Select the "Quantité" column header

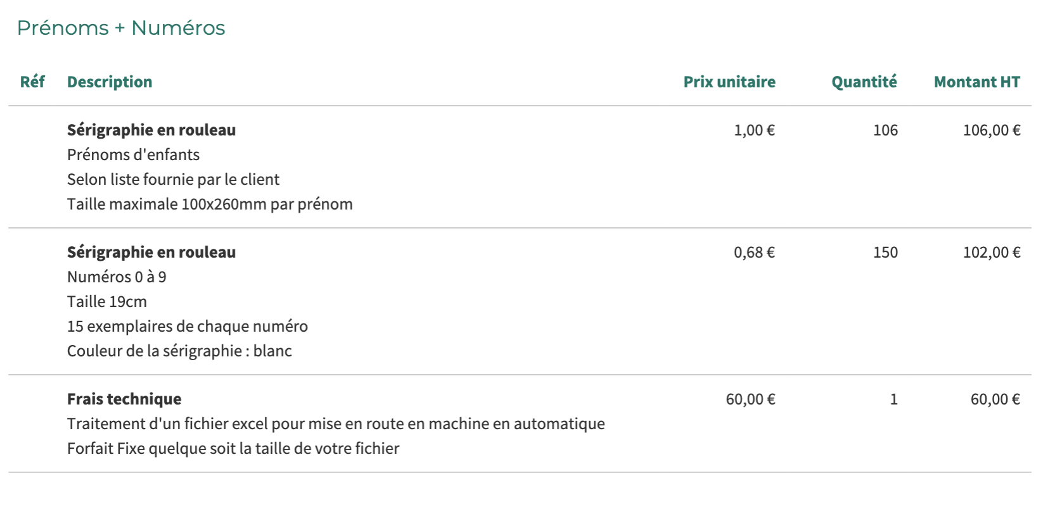click(864, 82)
